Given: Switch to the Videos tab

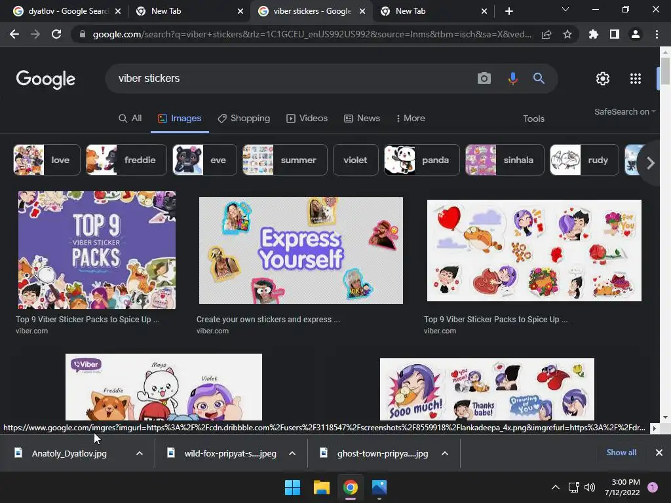Looking at the screenshot, I should coord(307,118).
